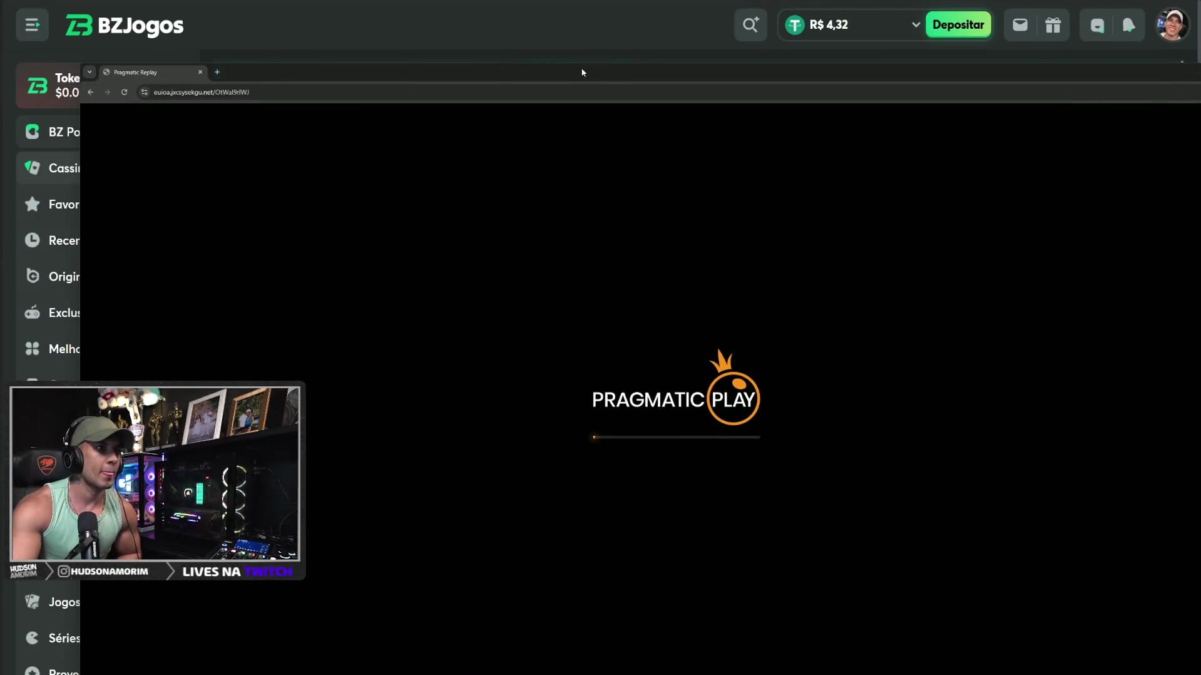
Task: Click the Tether currency icon
Action: click(794, 25)
